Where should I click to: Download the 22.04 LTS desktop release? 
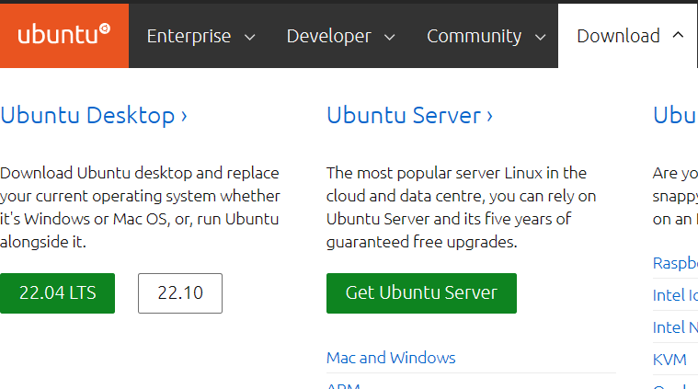57,293
